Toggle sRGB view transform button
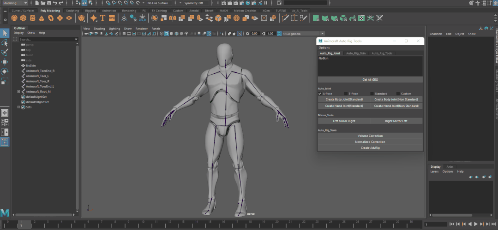Screen dimensions: 498x230 point(279,33)
